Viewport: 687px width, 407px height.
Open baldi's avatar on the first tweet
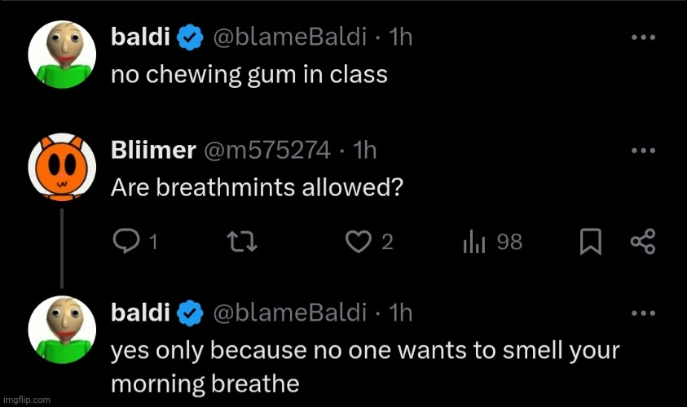coord(62,55)
